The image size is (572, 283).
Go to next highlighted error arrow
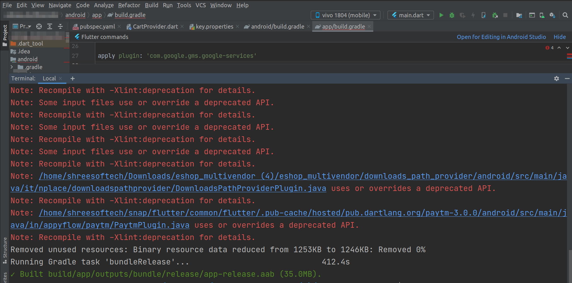click(x=567, y=48)
